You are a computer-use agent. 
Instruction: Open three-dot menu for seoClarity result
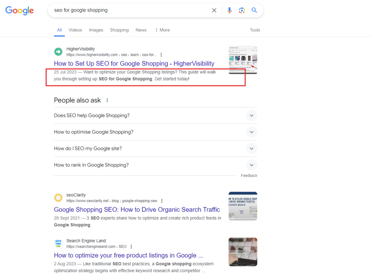pos(162,201)
